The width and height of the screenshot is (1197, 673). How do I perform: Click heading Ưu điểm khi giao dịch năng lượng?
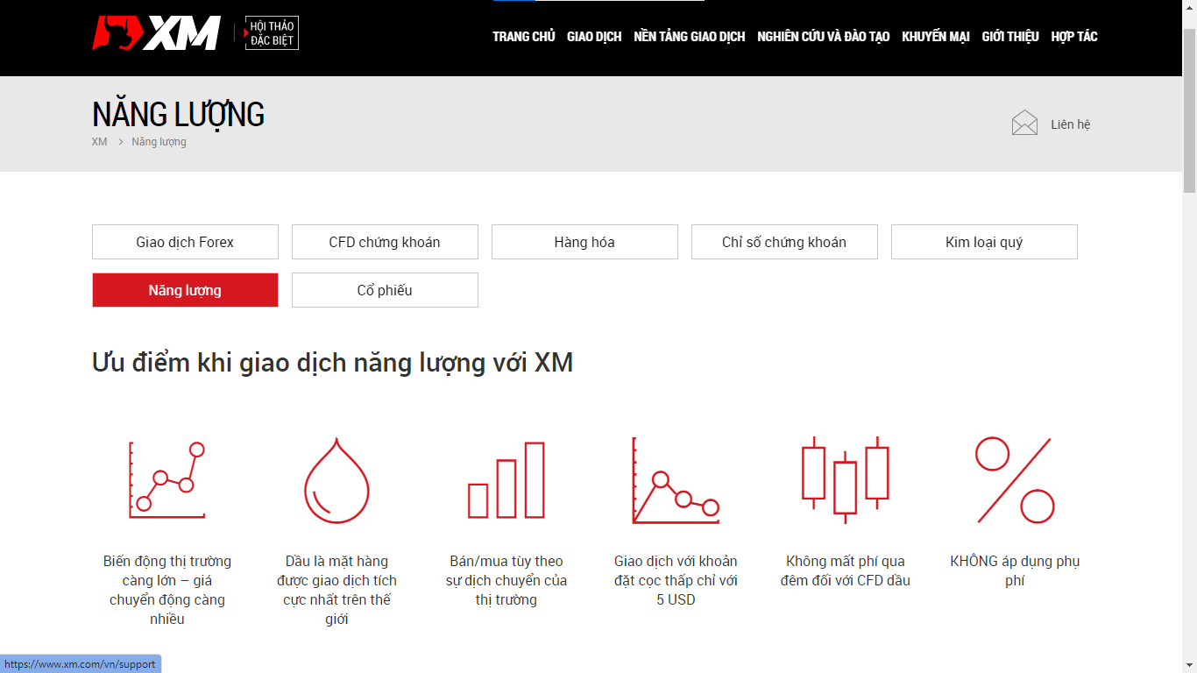pos(332,362)
